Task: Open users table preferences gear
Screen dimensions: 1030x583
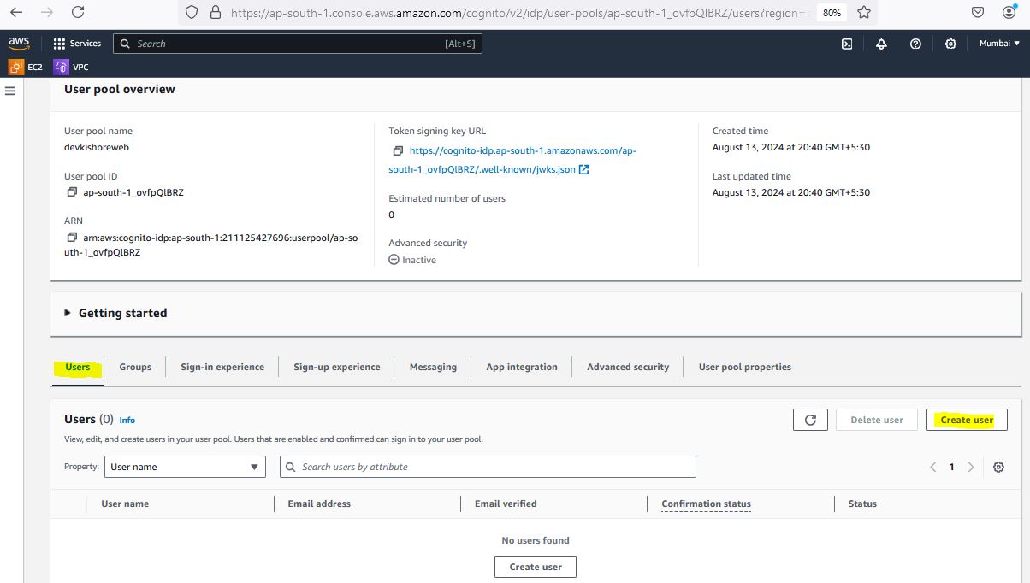Action: pos(998,467)
